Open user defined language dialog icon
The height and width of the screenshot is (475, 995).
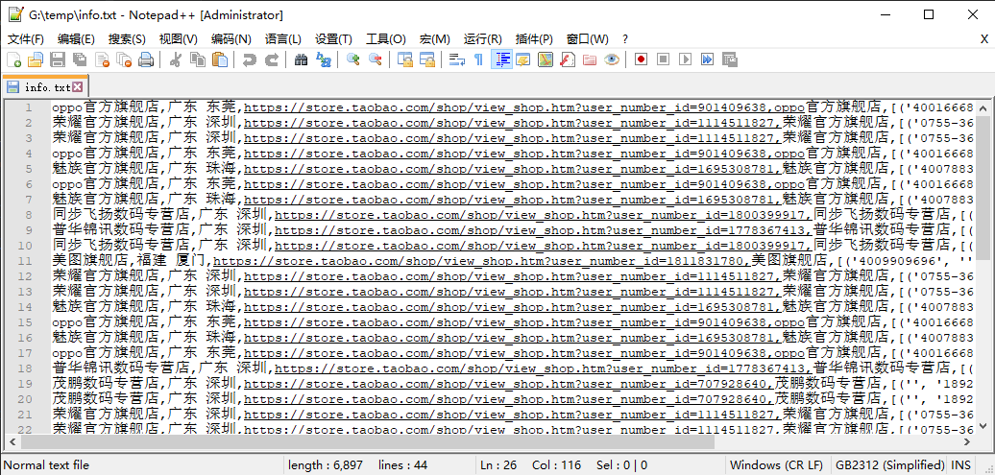(x=523, y=59)
